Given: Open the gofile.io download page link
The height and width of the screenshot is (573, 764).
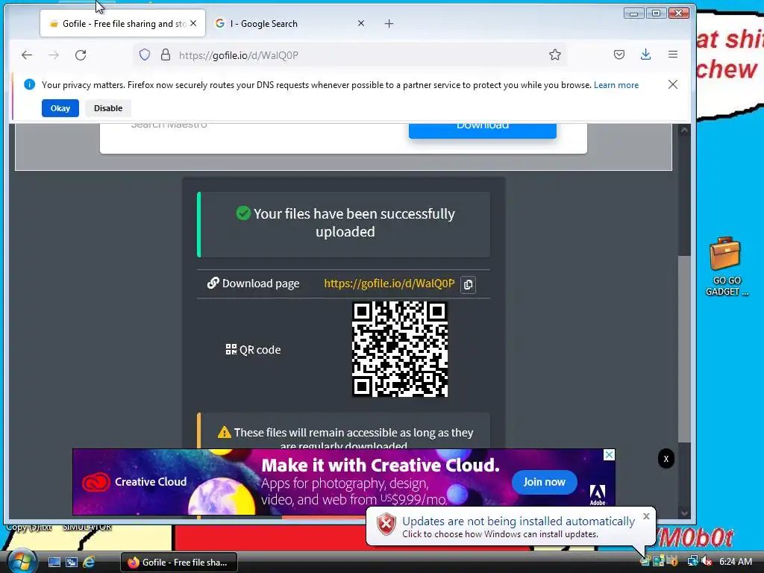Looking at the screenshot, I should tap(389, 284).
